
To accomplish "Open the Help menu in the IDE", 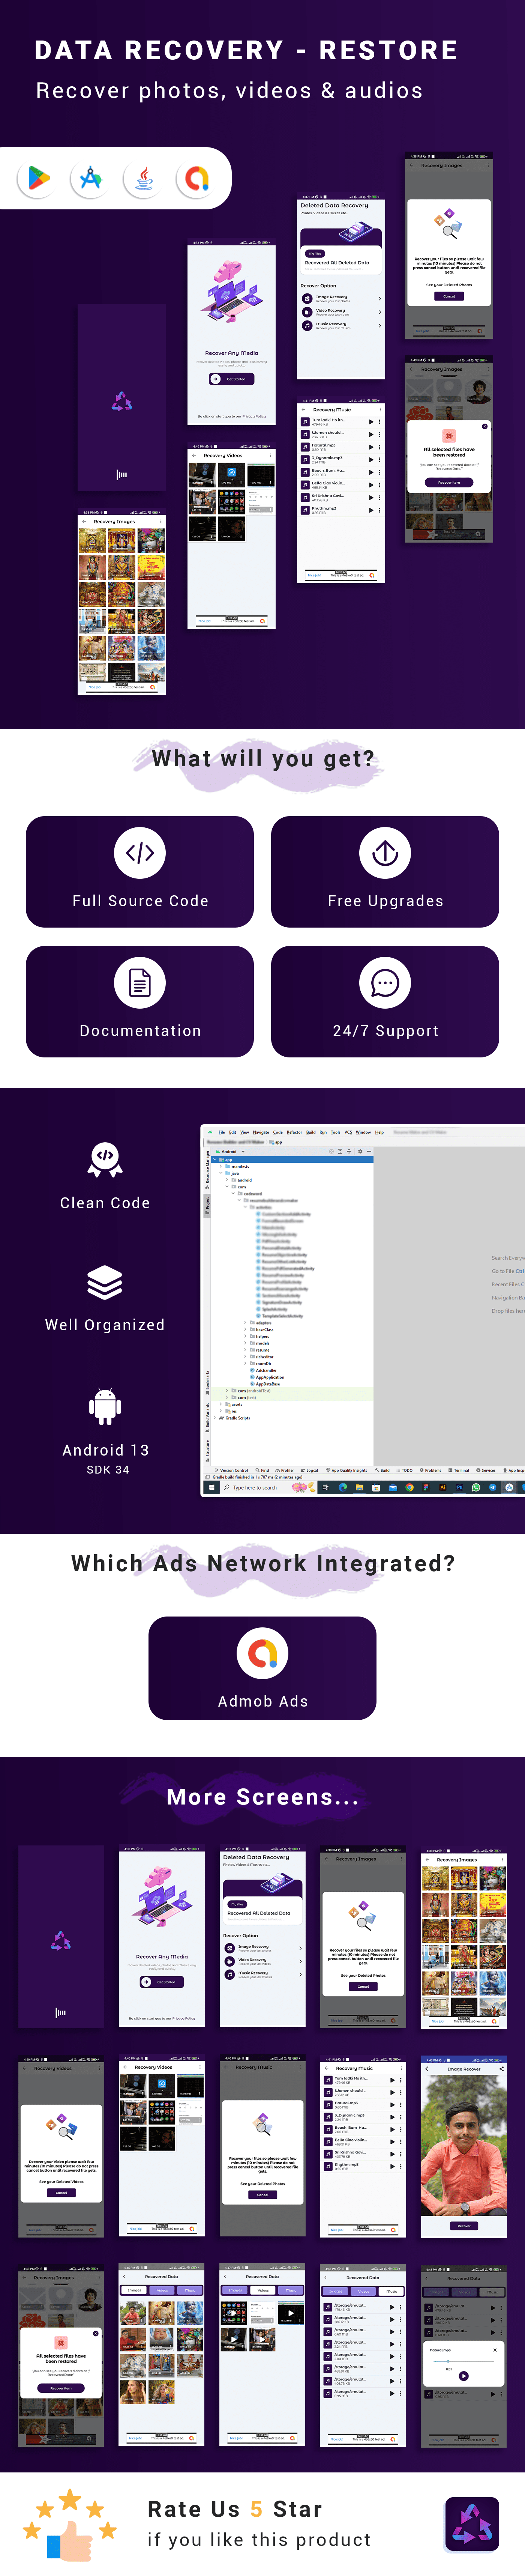I will point(379,1132).
